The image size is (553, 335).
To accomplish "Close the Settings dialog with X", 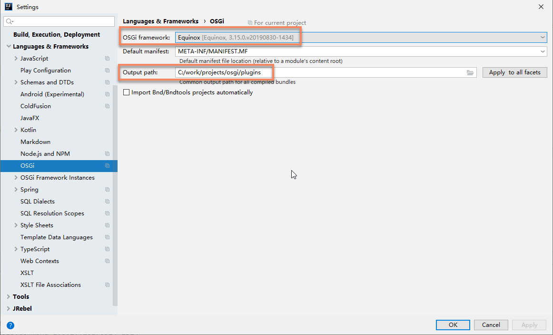I will tap(541, 7).
